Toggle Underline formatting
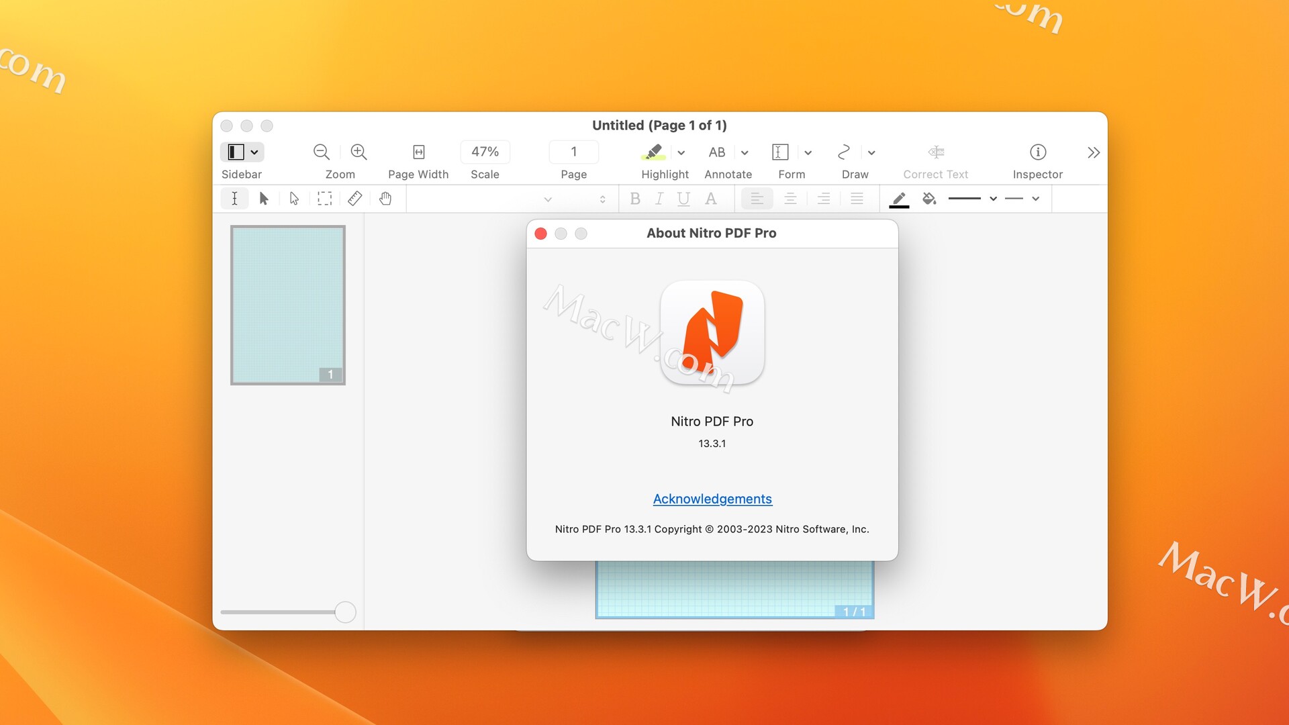Viewport: 1289px width, 725px height. (683, 199)
